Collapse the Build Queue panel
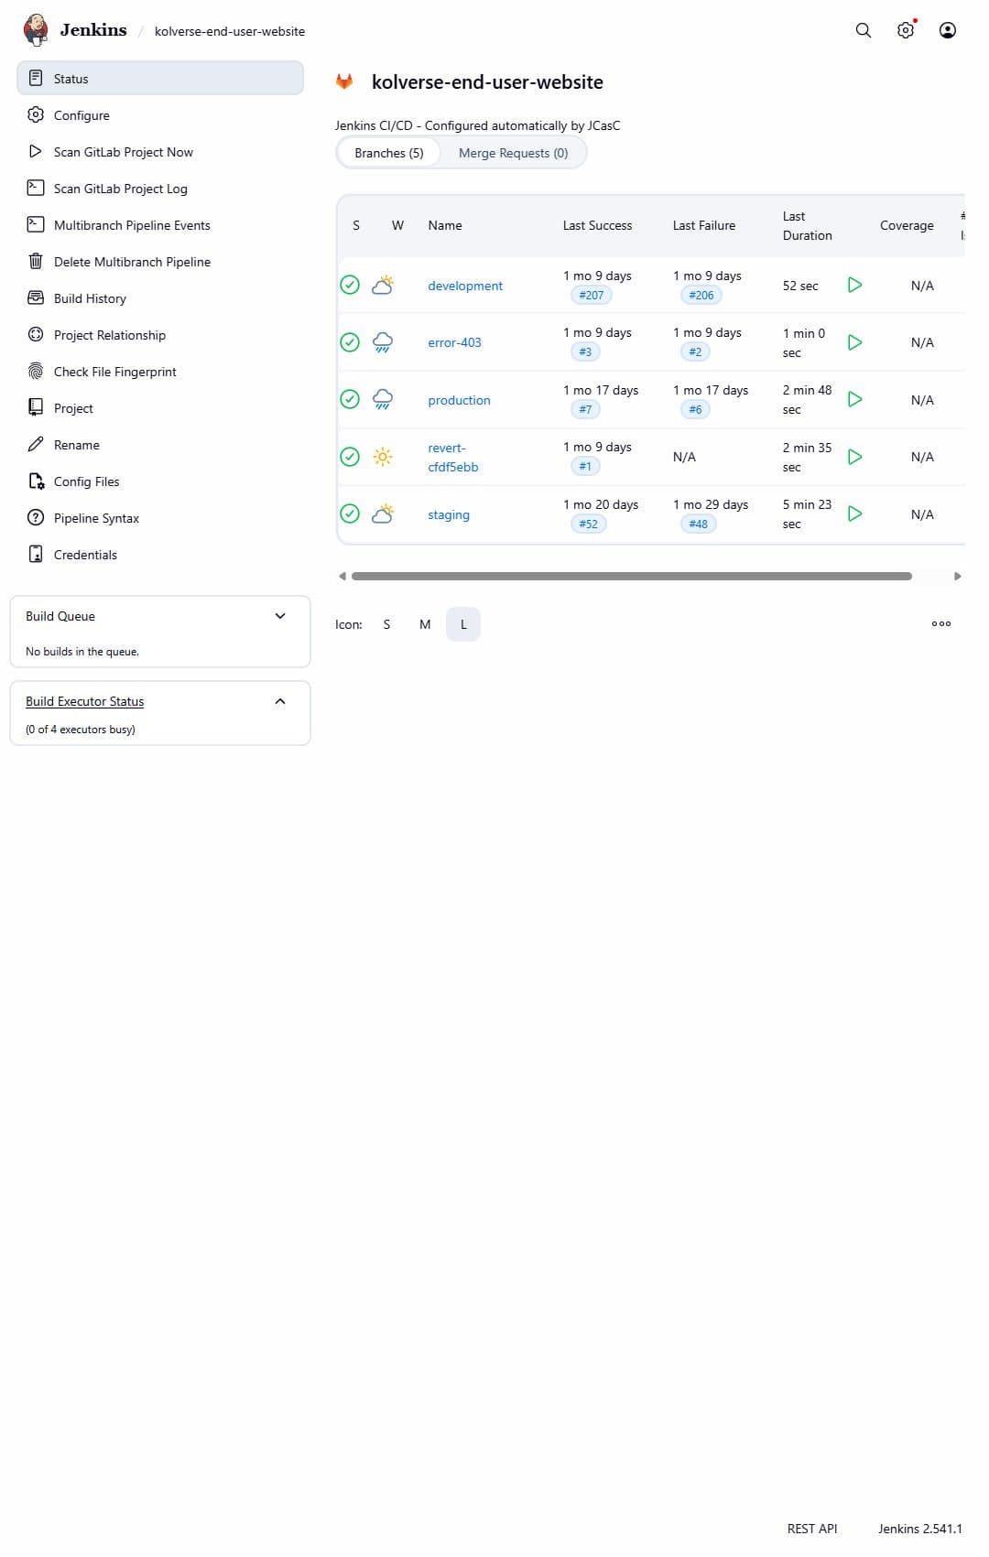This screenshot has width=989, height=1557. pyautogui.click(x=280, y=616)
